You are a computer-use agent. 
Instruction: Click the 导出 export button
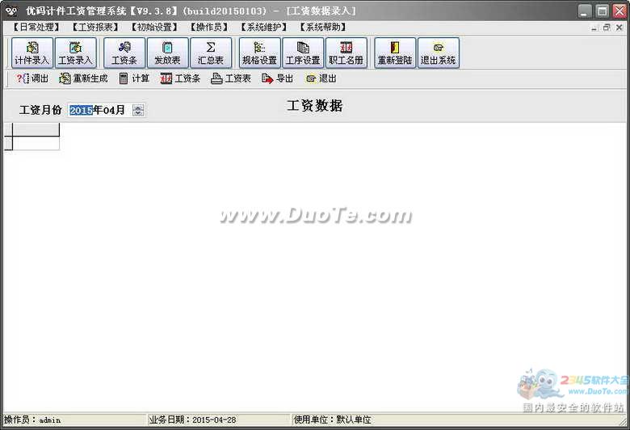(277, 78)
